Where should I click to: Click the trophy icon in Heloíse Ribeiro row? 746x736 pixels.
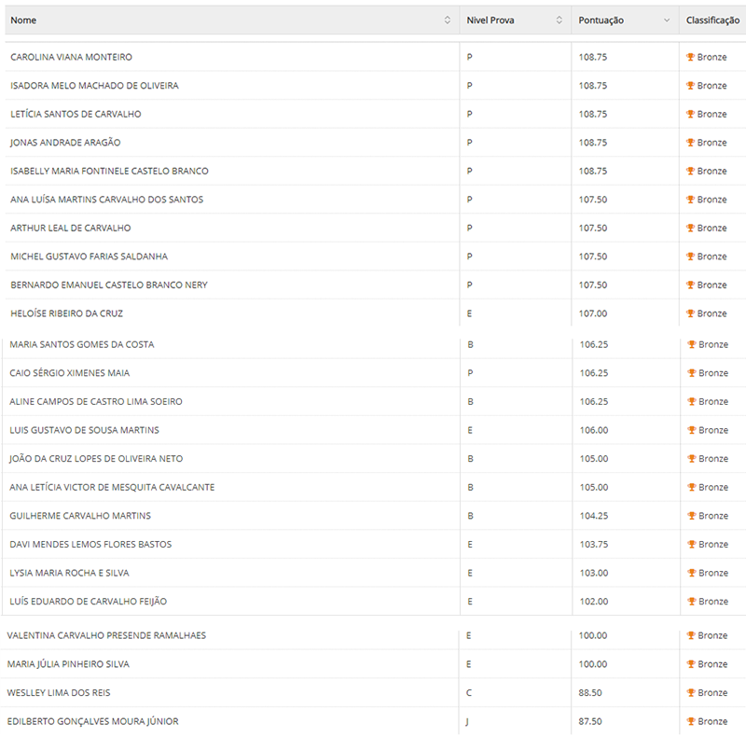click(691, 313)
